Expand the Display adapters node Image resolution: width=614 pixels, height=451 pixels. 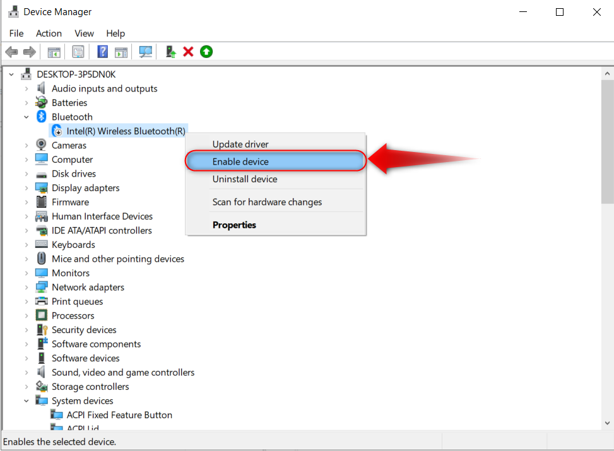(x=27, y=188)
